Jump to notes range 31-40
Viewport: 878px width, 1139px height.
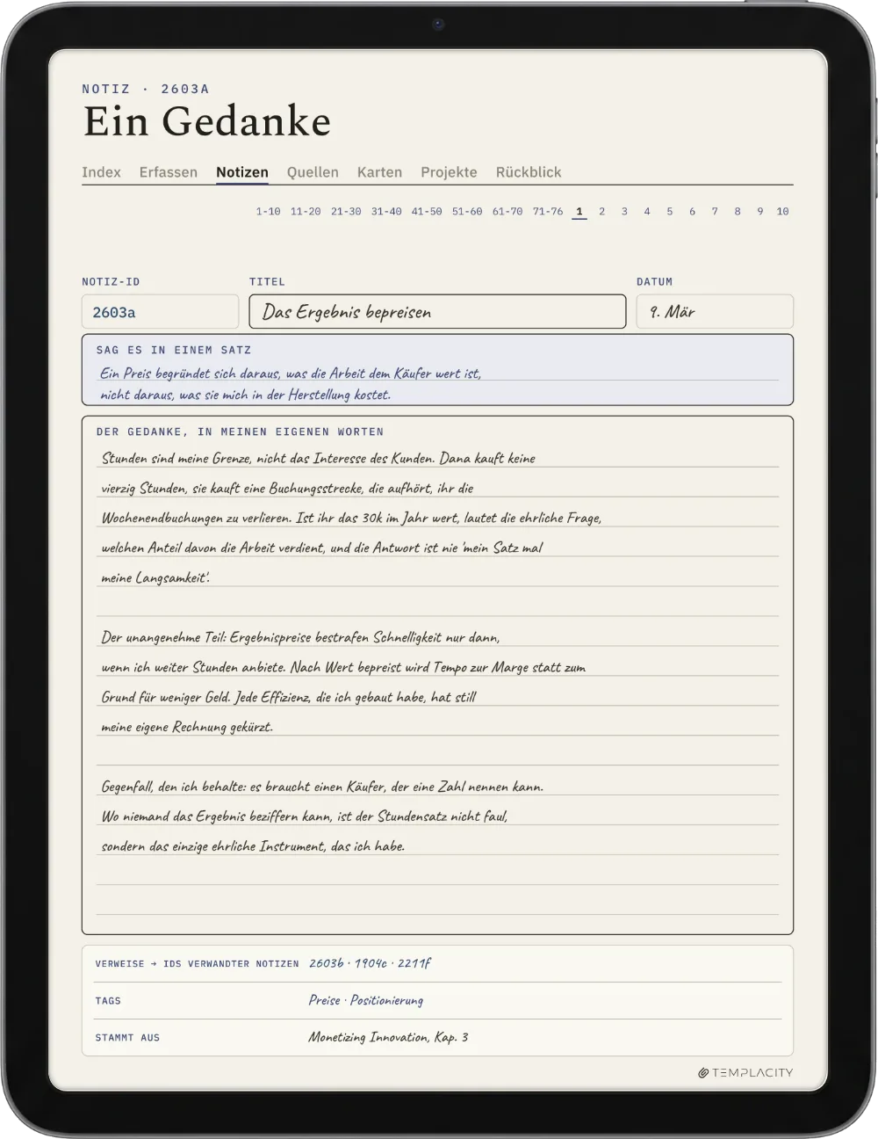(x=386, y=212)
